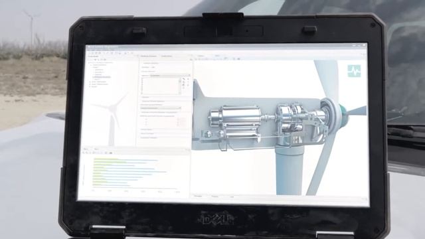Click inside the empty list box in the middle panel
The image size is (425, 239).
pos(161,86)
